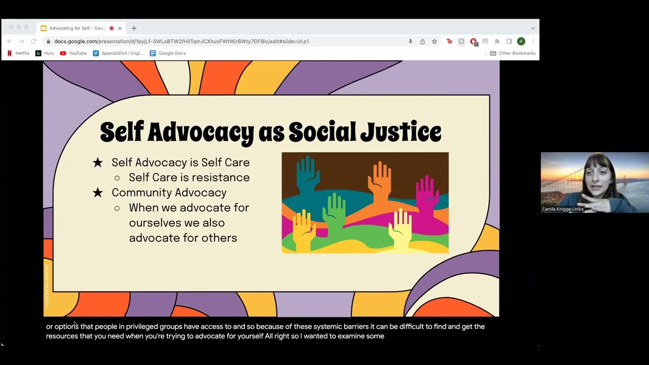649x365 pixels.
Task: Click the gray bookmark-flag extension icon
Action: coord(485,42)
